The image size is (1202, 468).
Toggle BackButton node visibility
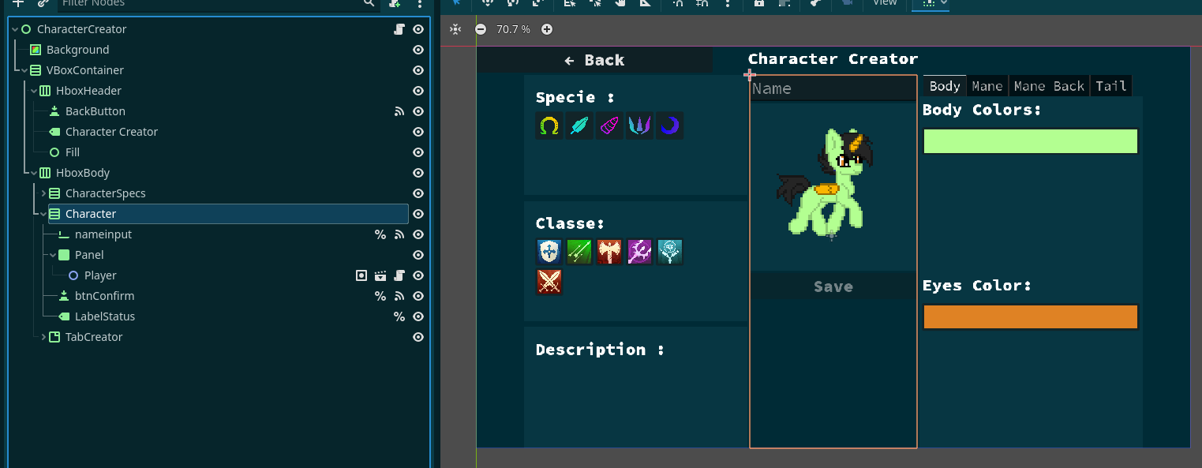418,111
